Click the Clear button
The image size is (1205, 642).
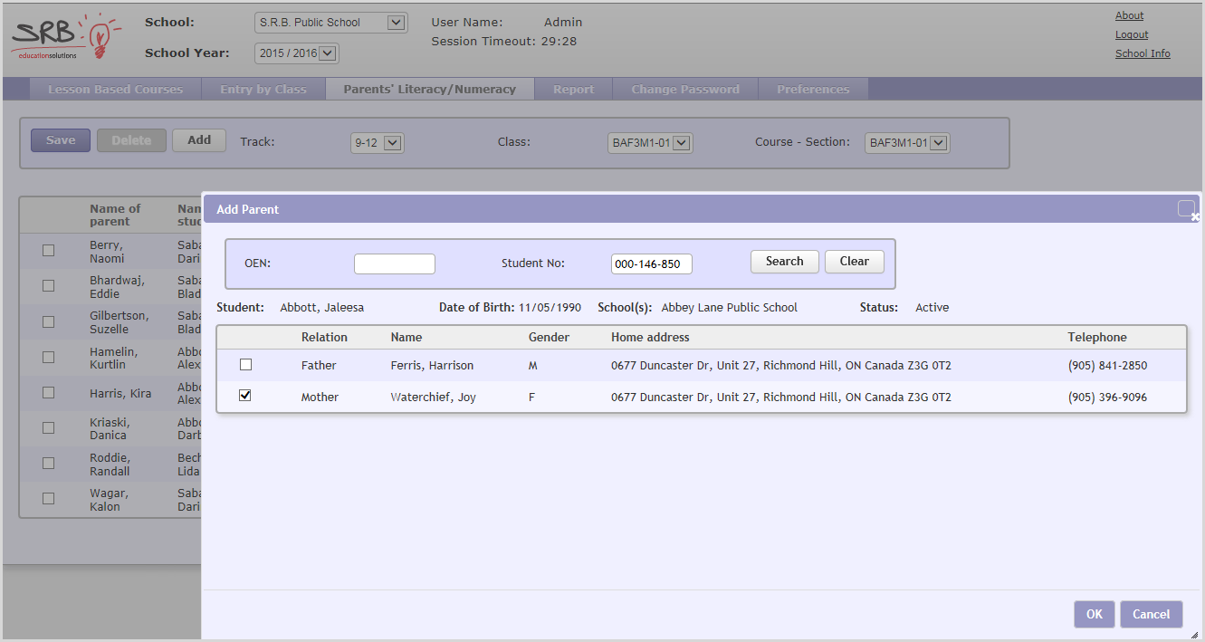[854, 262]
